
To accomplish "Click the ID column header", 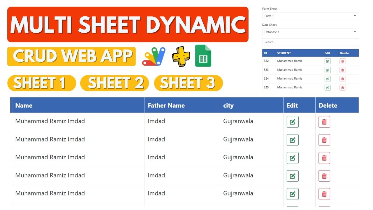I will 269,53.
